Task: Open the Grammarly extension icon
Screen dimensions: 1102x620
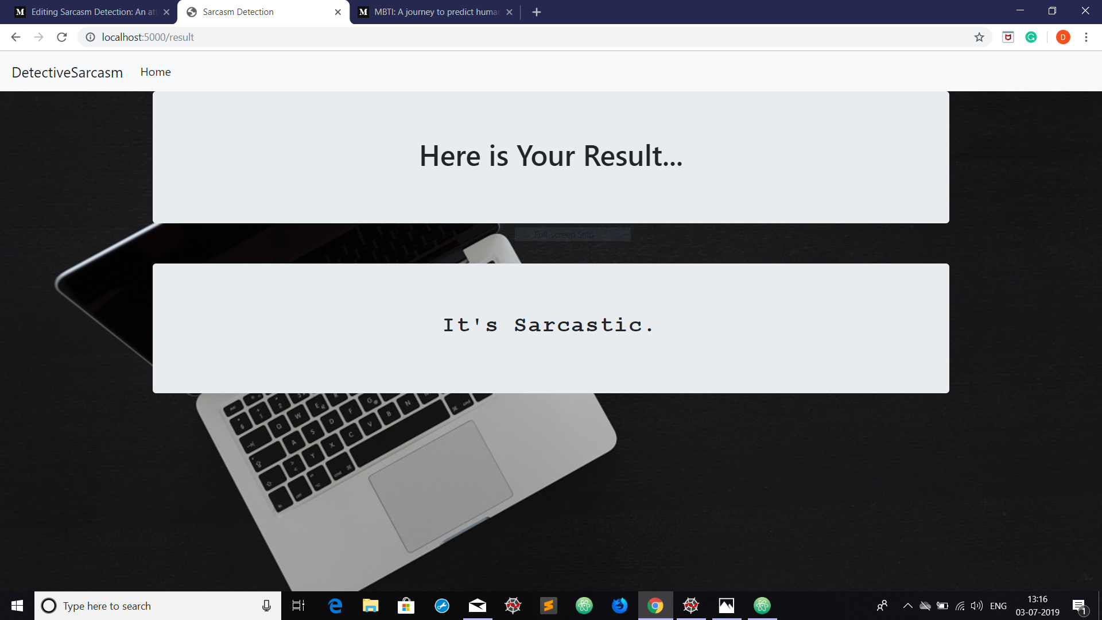Action: pyautogui.click(x=1031, y=37)
